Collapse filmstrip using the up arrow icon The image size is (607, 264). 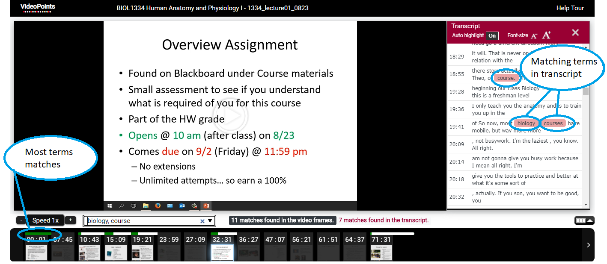tap(590, 220)
